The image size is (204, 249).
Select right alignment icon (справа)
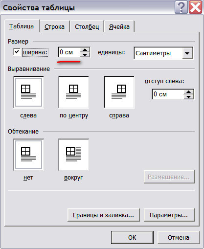(119, 92)
